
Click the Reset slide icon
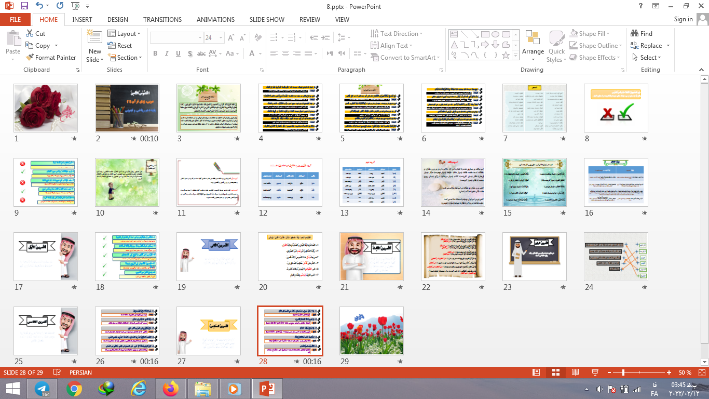[120, 46]
